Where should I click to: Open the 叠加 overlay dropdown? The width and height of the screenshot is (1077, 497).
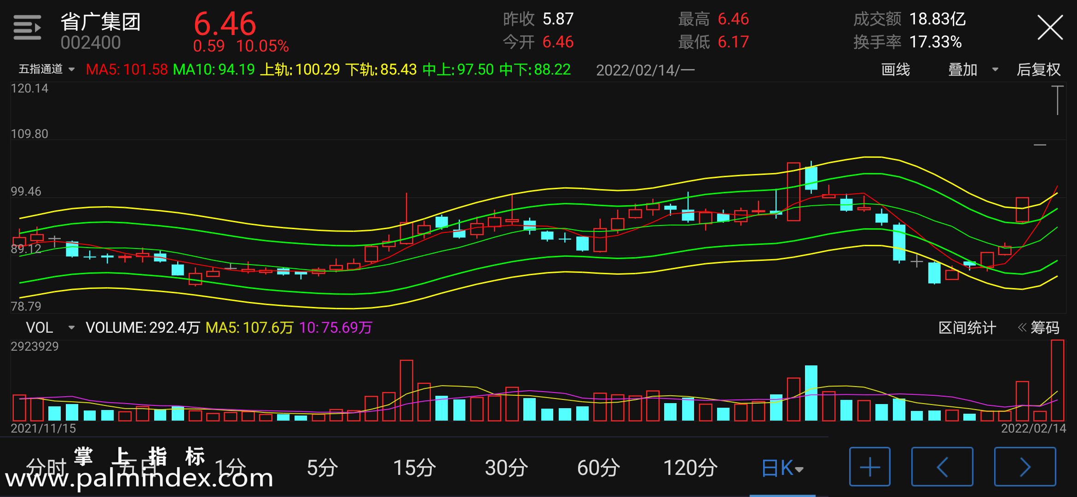(x=973, y=70)
